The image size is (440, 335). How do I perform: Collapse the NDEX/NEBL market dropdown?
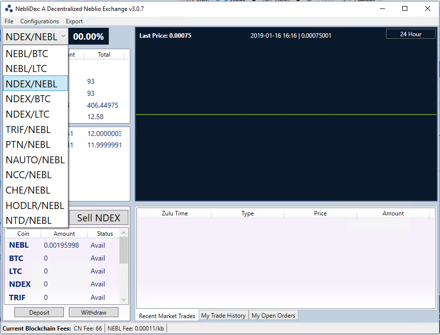[x=35, y=37]
